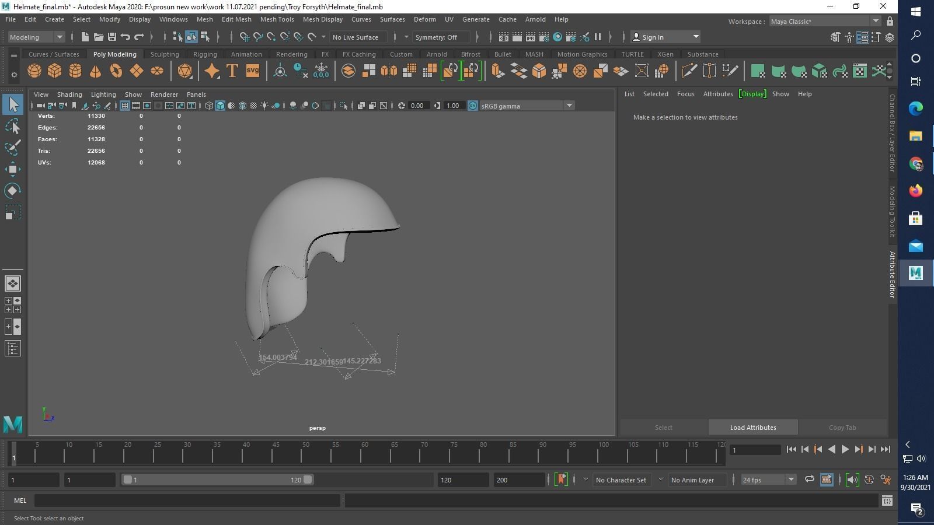Click the Copy Tab button

point(842,428)
